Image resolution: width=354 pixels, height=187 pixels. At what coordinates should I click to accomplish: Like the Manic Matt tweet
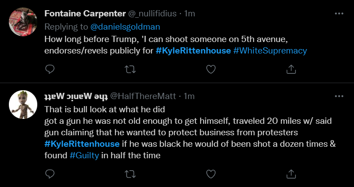pyautogui.click(x=211, y=174)
